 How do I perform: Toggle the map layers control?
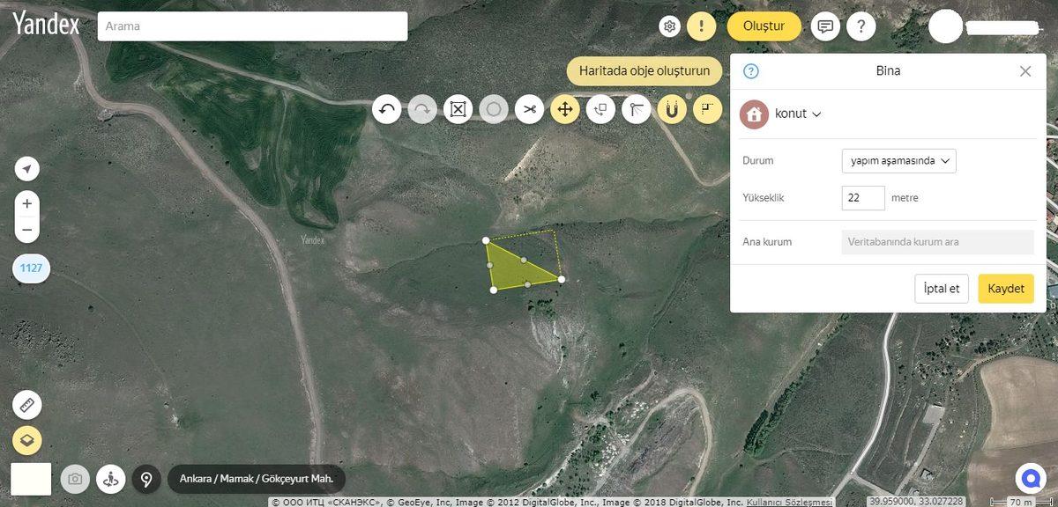pos(26,439)
